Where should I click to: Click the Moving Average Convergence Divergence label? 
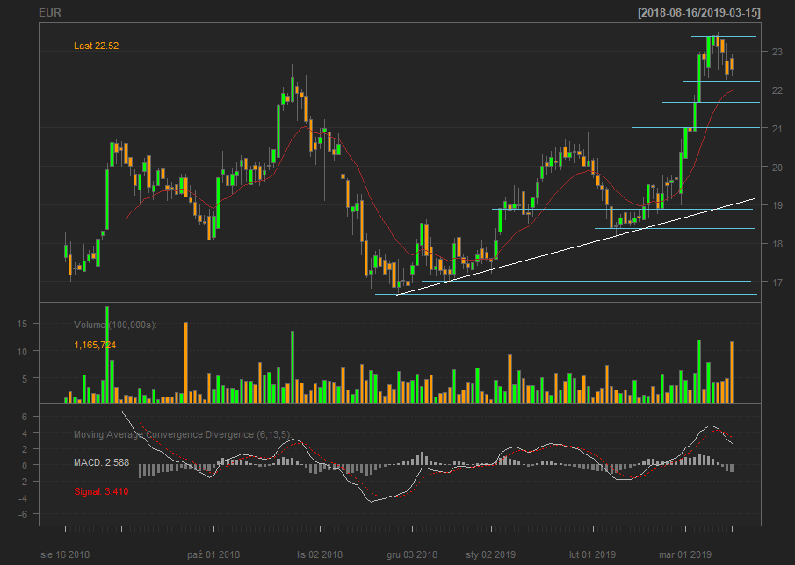pyautogui.click(x=183, y=434)
